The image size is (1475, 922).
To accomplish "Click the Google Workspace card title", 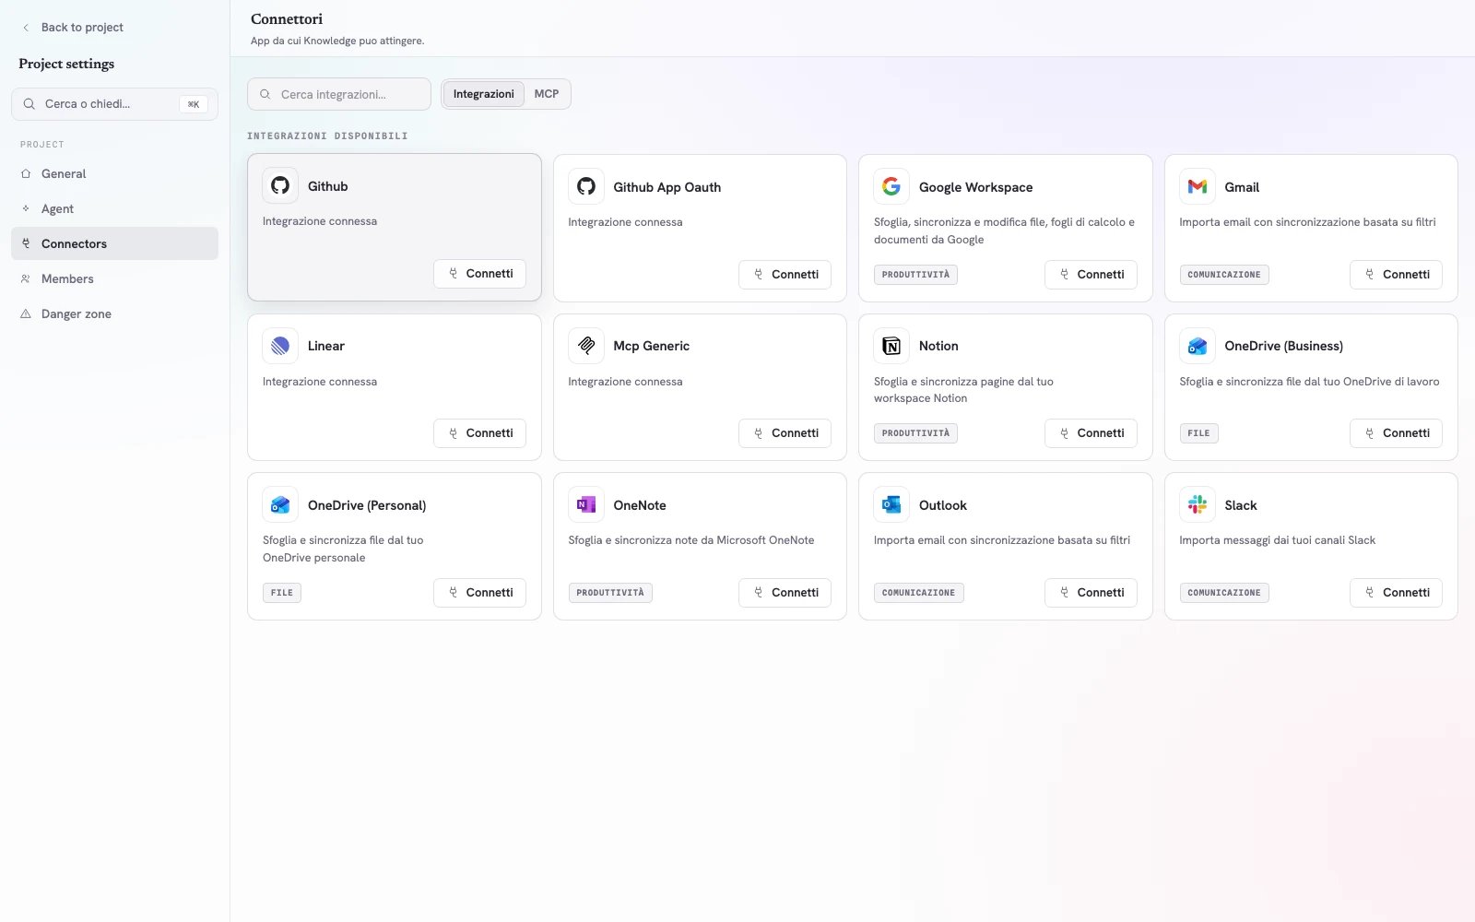I will click(x=975, y=187).
